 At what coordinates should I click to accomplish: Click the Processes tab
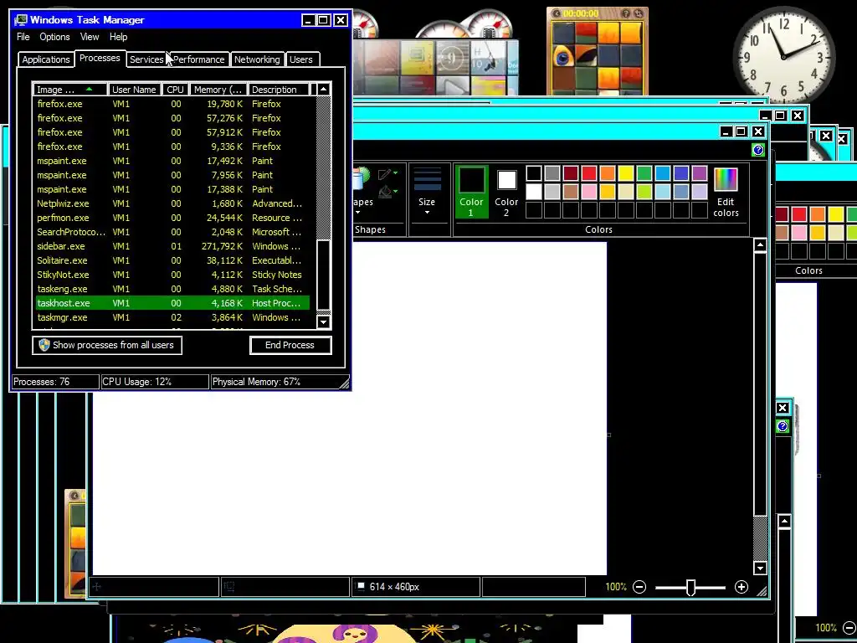100,58
